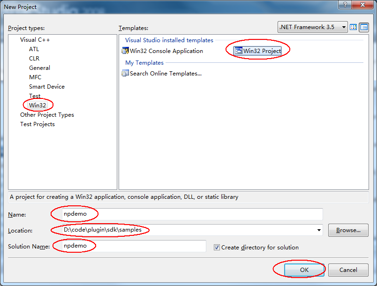Open the Location path dropdown arrow
377x286 pixels.
click(x=319, y=230)
